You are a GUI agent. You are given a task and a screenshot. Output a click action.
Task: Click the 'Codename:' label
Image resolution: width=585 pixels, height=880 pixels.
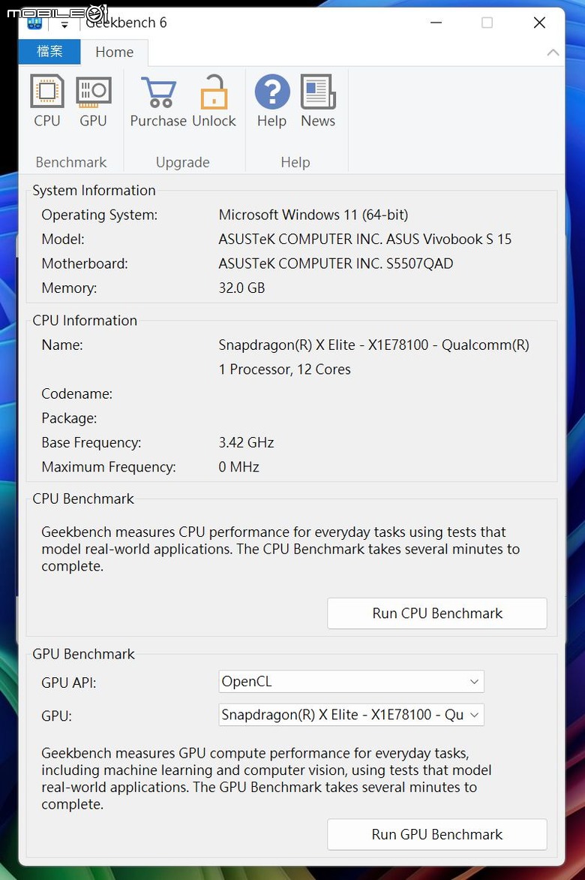click(x=76, y=394)
